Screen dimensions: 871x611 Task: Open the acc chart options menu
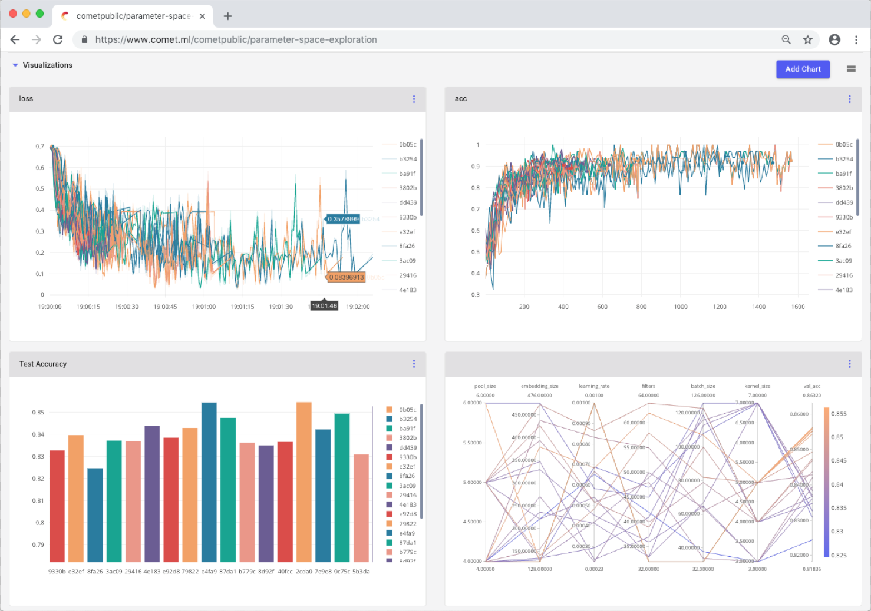point(849,99)
